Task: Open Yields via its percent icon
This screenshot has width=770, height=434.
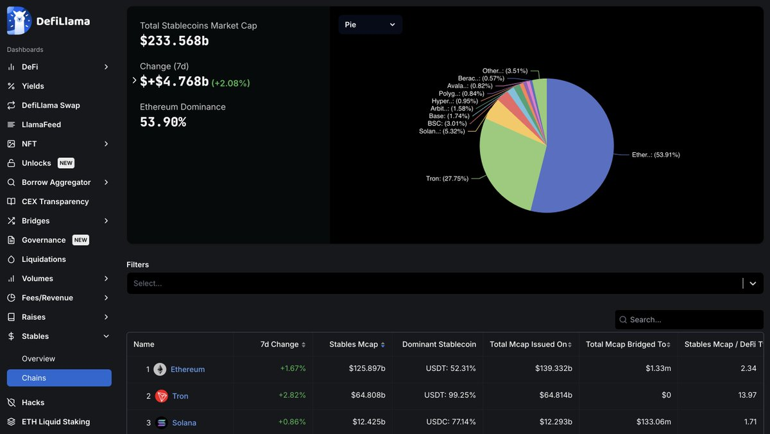Action: pyautogui.click(x=11, y=86)
